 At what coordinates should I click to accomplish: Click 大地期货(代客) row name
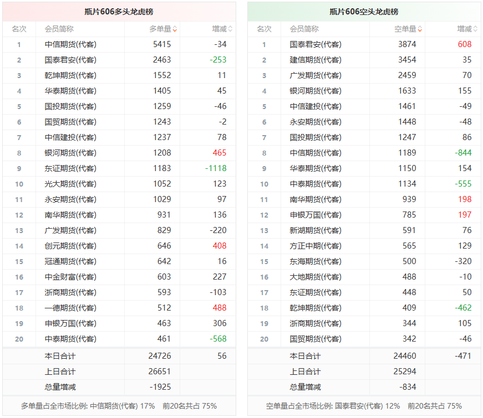click(x=316, y=277)
